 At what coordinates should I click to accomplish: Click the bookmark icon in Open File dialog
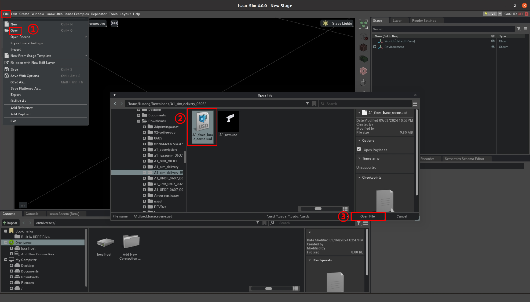coord(314,104)
